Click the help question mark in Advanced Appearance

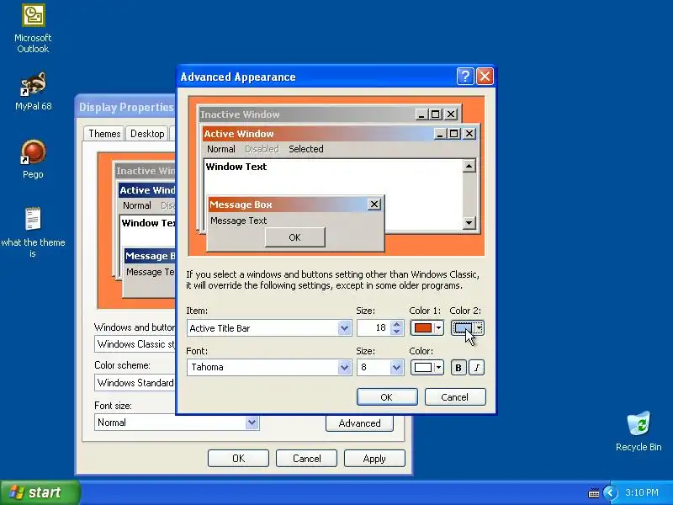[x=465, y=77]
